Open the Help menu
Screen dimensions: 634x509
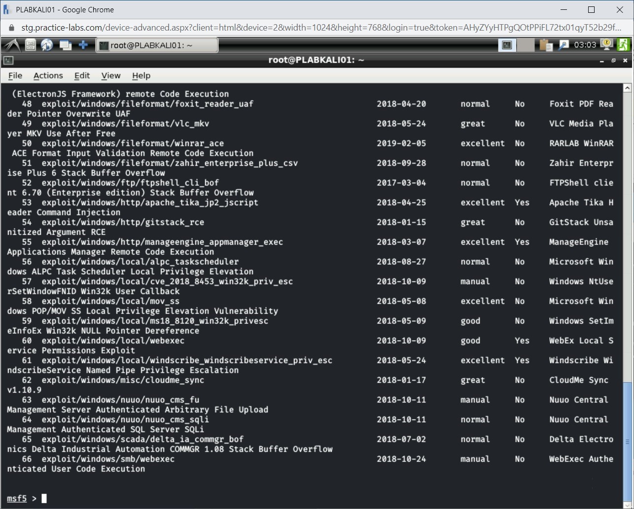click(x=141, y=75)
